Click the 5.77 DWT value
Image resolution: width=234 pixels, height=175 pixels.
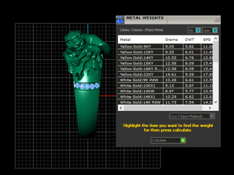pos(190,91)
